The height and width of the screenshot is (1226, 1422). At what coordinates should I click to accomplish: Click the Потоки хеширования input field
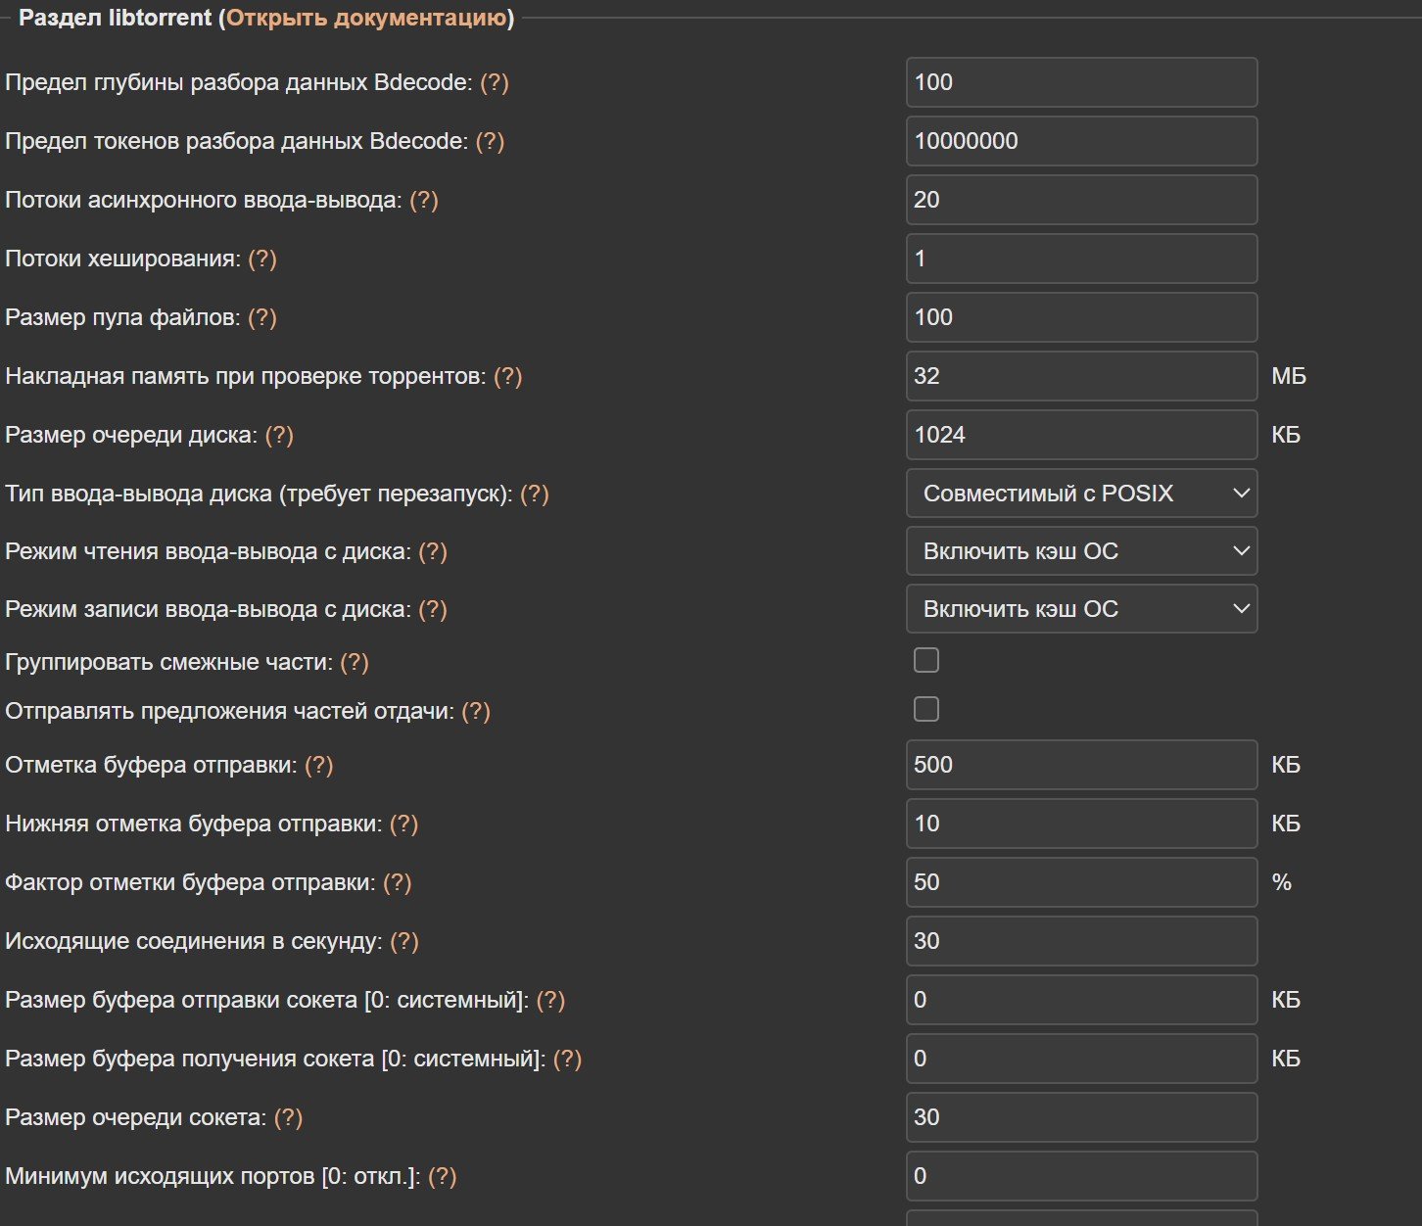[x=1082, y=259]
